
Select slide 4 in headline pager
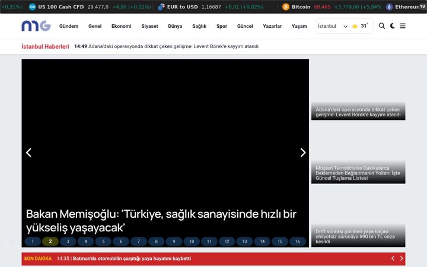[86, 241]
